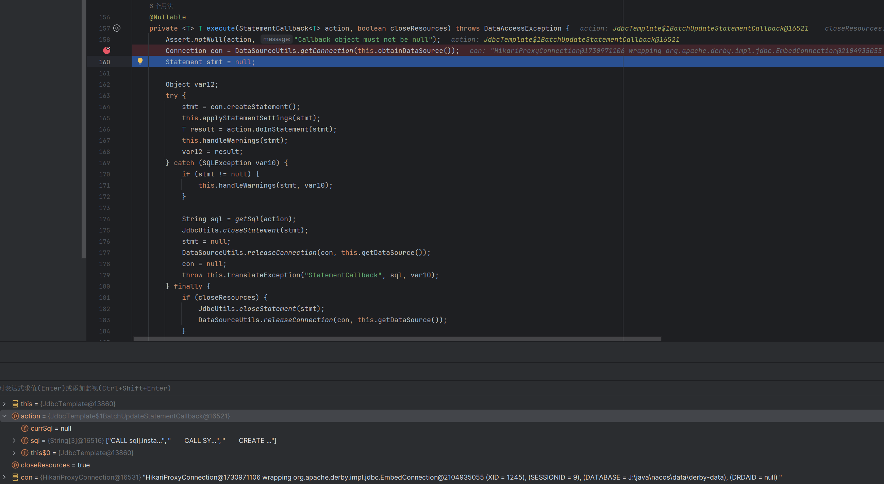The image size is (884, 484).
Task: Click the field icon beside sql variable
Action: pos(25,440)
